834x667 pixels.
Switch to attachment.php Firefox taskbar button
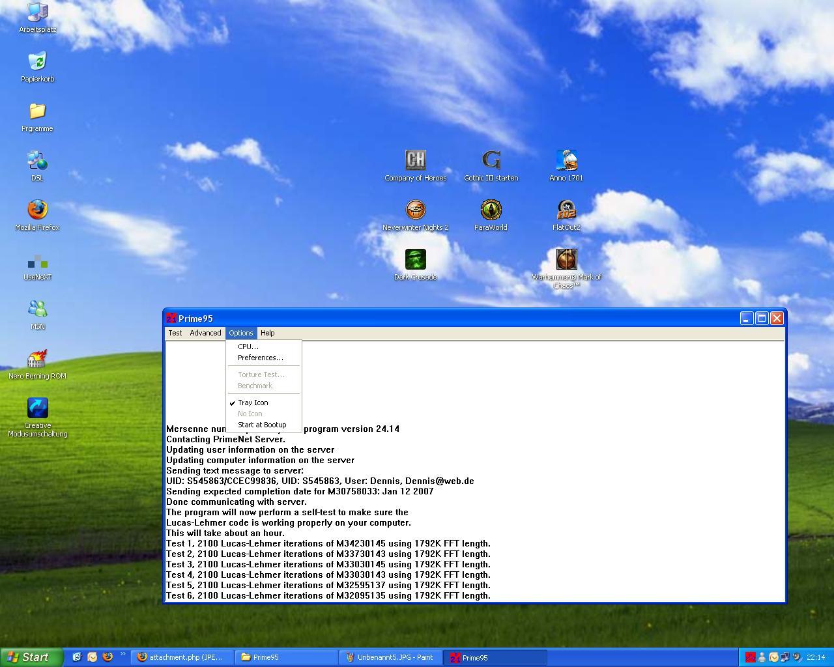click(x=182, y=657)
